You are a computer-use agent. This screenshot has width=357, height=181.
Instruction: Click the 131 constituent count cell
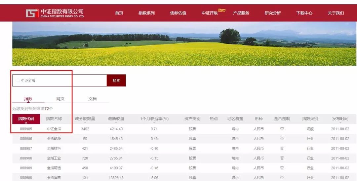pos(85,178)
